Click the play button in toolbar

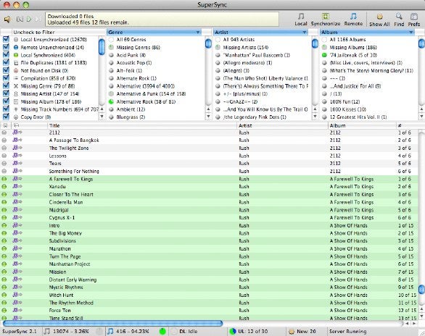(x=29, y=20)
